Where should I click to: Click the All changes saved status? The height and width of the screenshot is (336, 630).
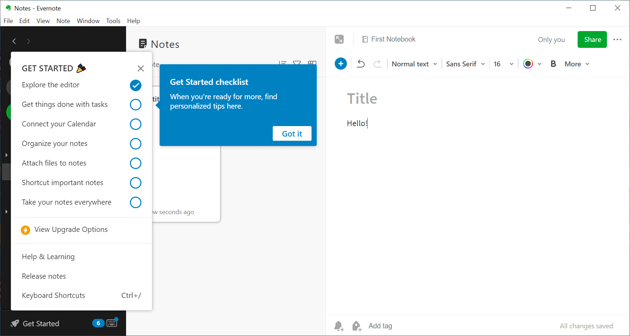click(x=586, y=326)
